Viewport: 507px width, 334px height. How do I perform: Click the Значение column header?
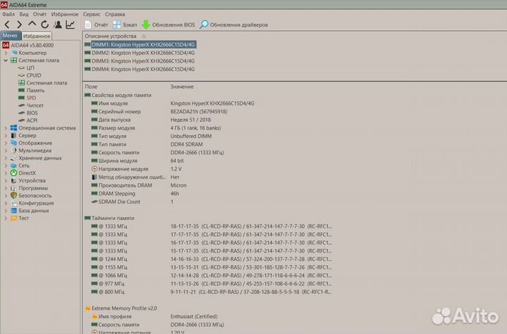(x=182, y=86)
